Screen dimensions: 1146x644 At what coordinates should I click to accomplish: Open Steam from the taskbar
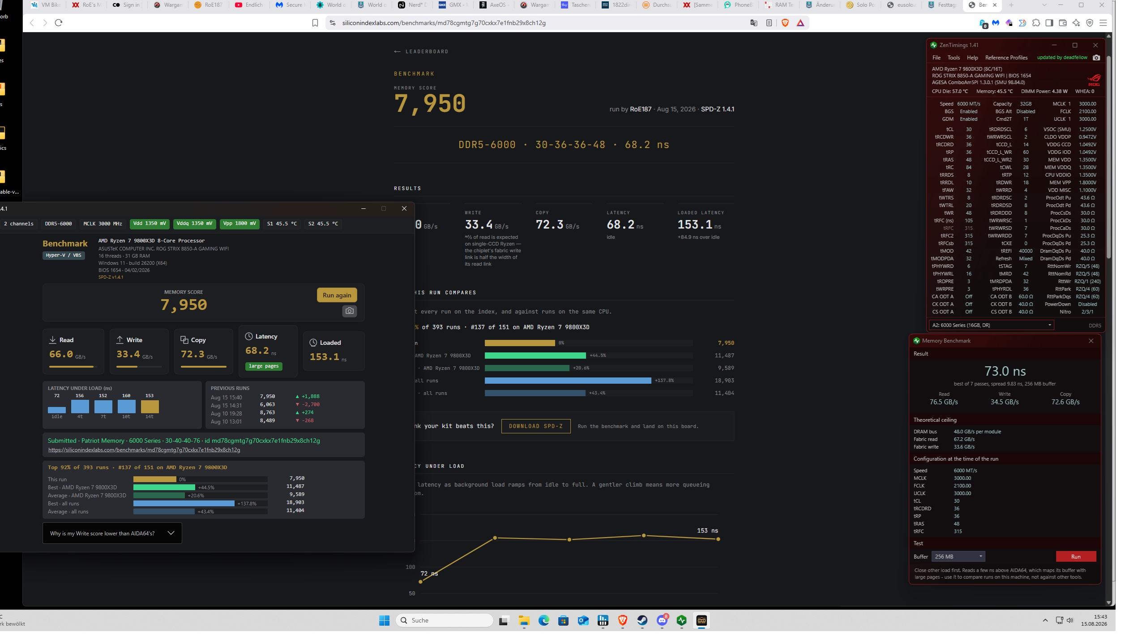642,620
